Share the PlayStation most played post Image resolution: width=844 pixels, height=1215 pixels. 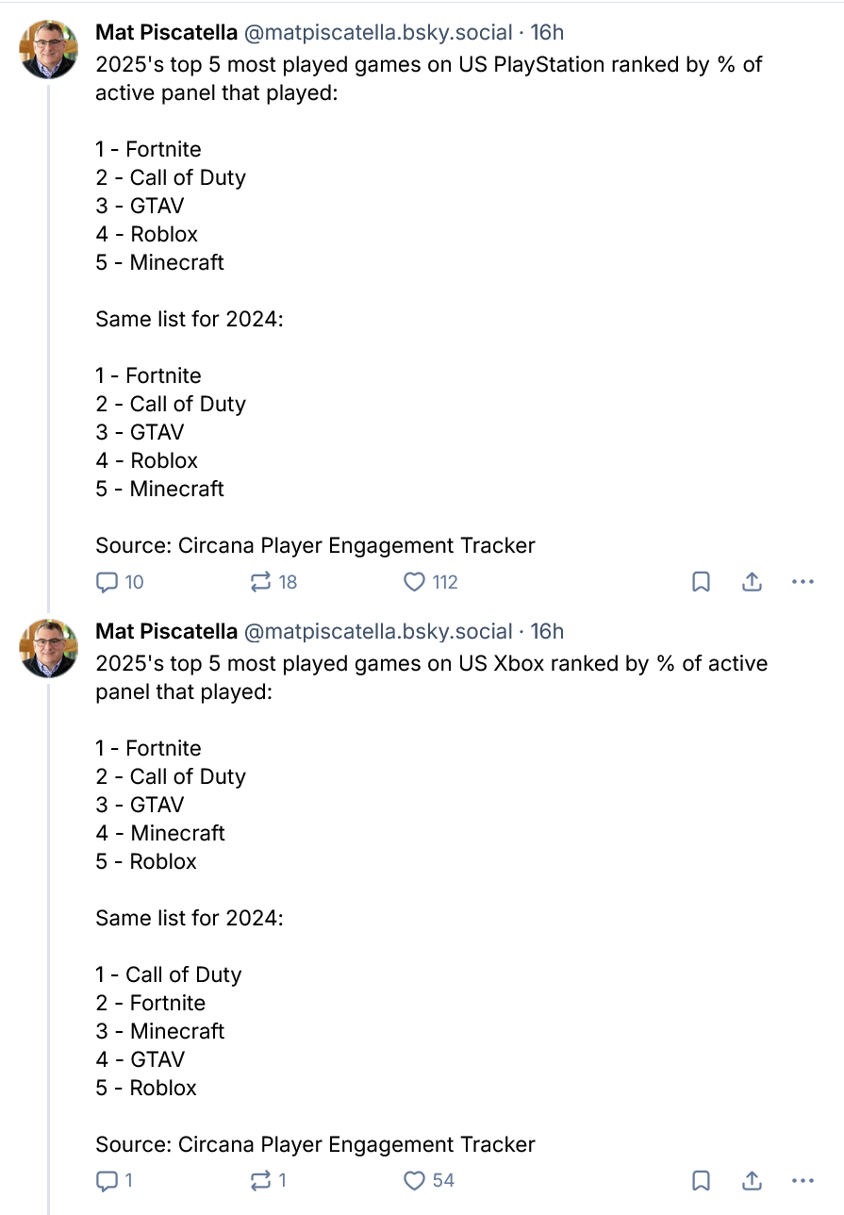[x=752, y=582]
